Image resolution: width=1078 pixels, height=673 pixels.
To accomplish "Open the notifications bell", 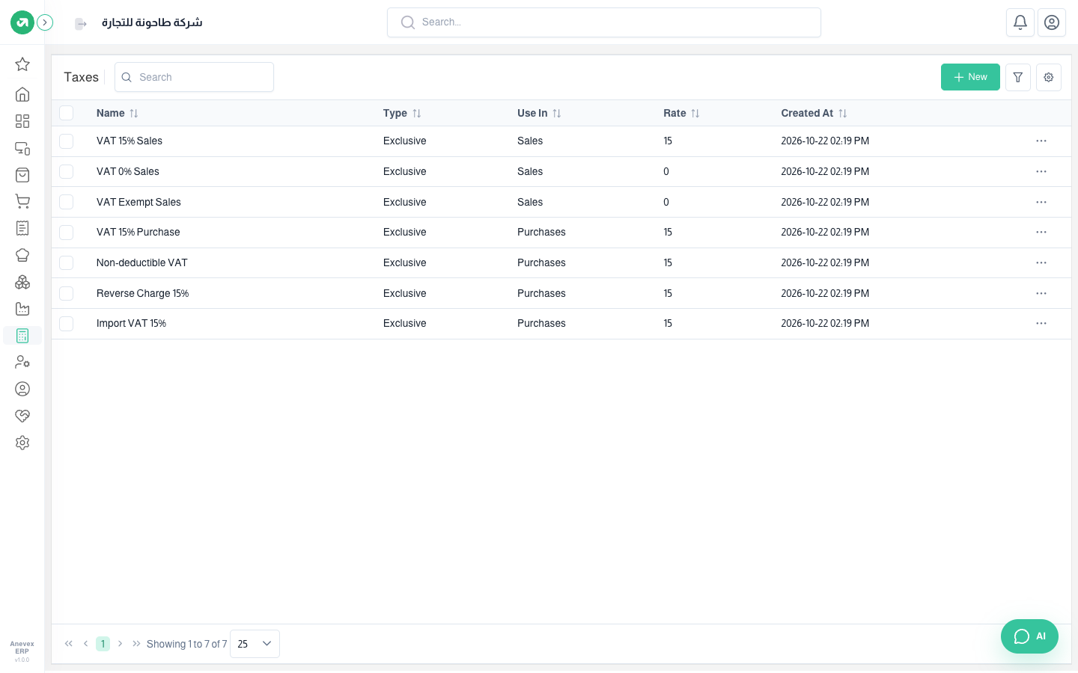I will (1020, 22).
